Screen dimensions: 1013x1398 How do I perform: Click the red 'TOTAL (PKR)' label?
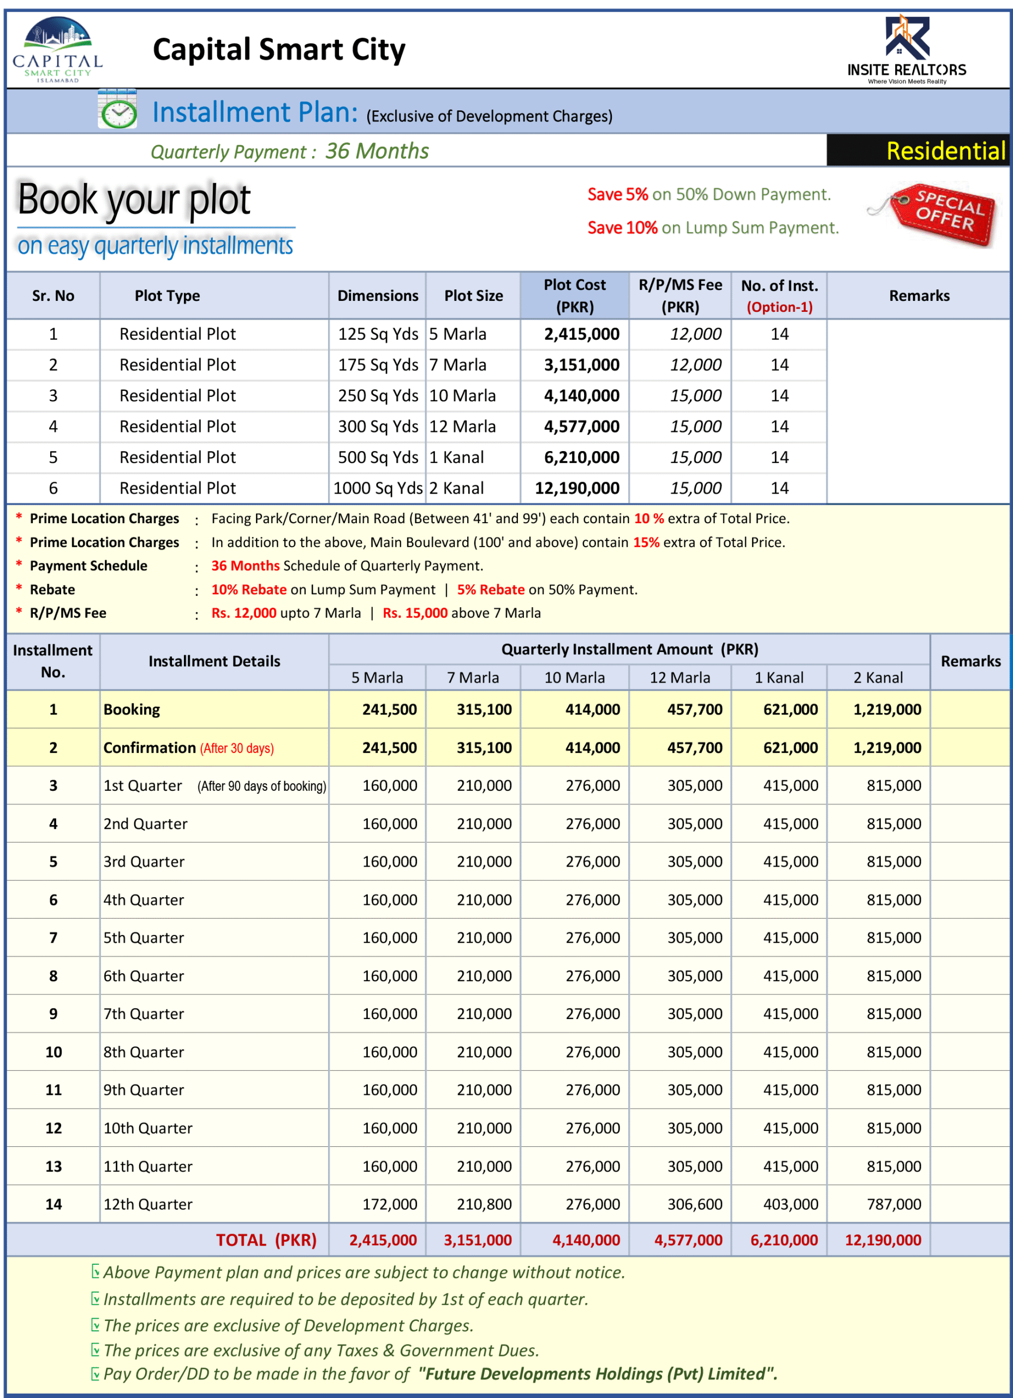pos(266,1240)
